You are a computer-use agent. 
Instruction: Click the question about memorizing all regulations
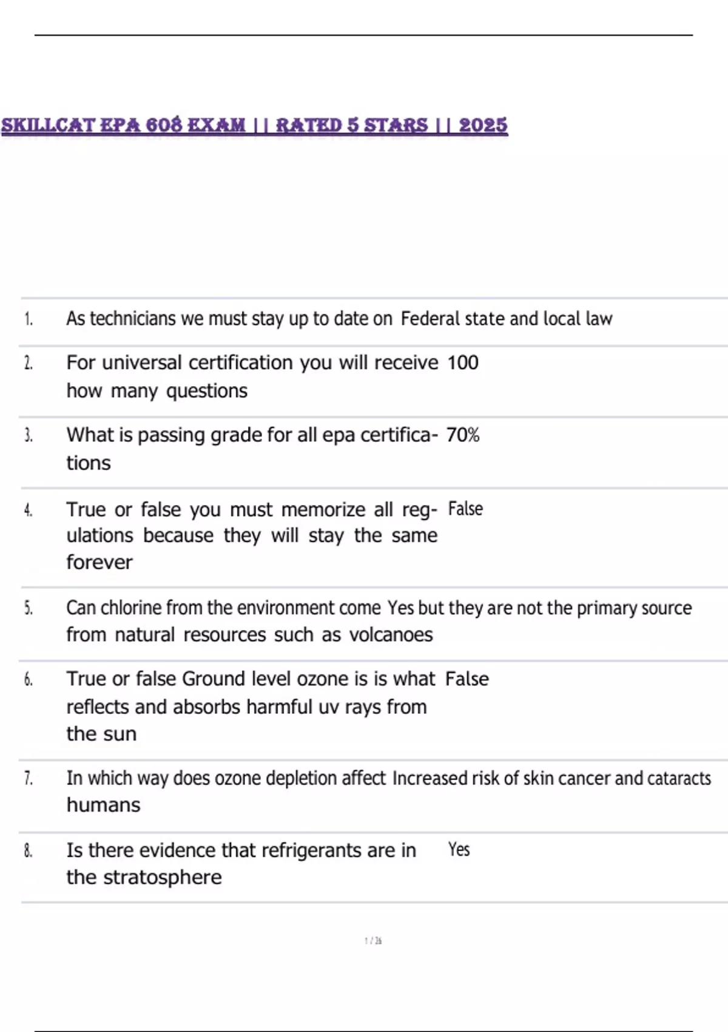coord(252,535)
